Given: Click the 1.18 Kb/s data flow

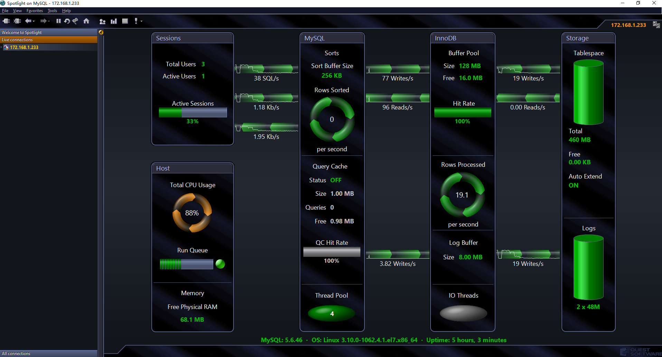Looking at the screenshot, I should tap(266, 98).
